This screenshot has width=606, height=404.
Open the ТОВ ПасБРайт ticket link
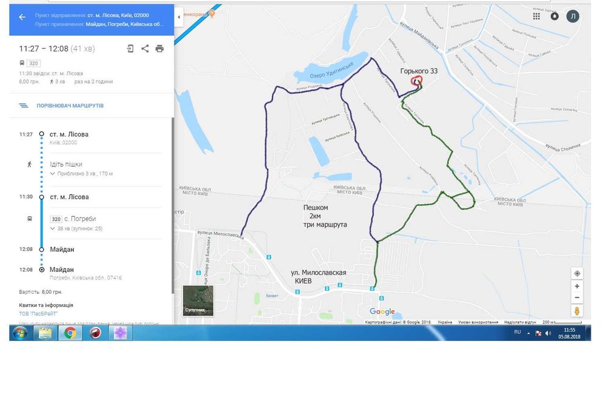pyautogui.click(x=38, y=314)
